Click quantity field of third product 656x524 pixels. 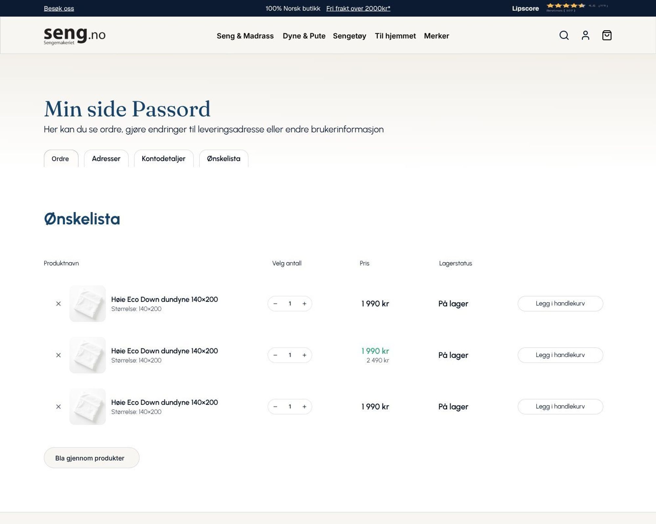(x=290, y=407)
